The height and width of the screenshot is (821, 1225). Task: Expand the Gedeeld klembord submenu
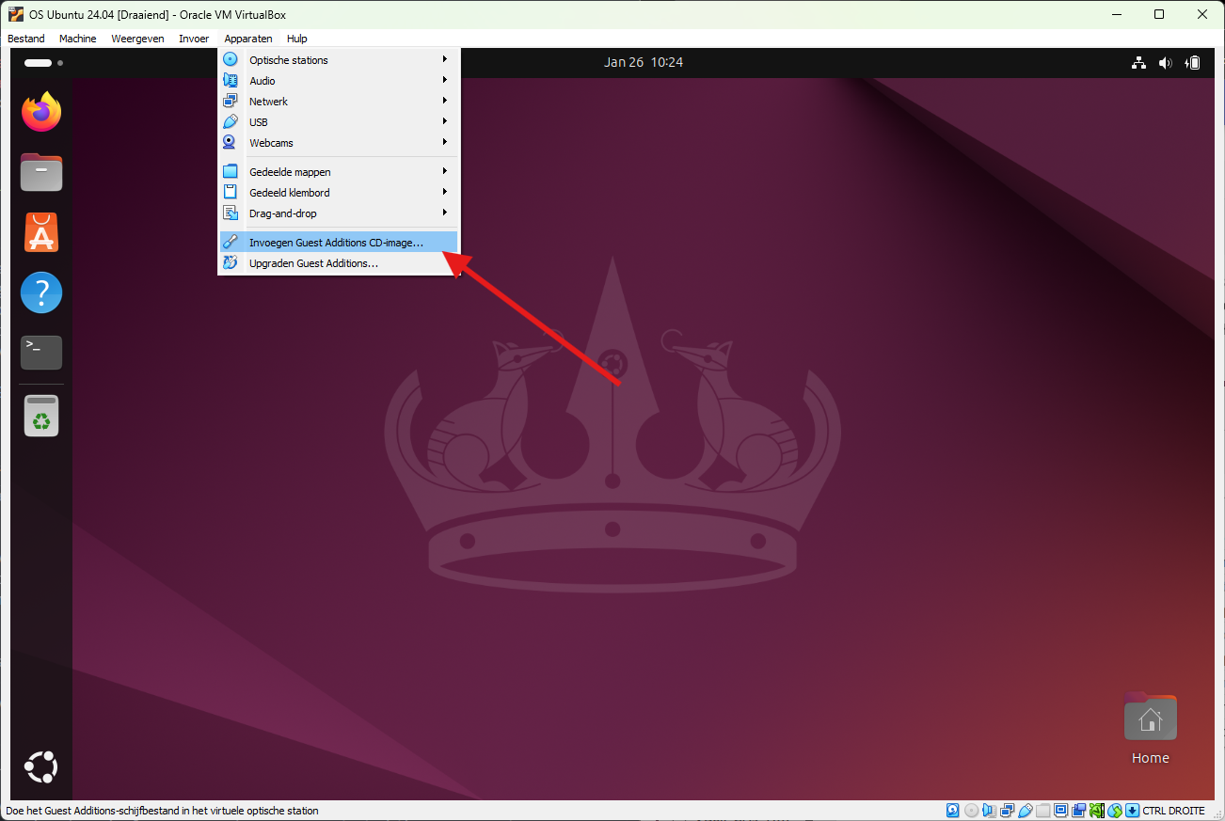[289, 192]
